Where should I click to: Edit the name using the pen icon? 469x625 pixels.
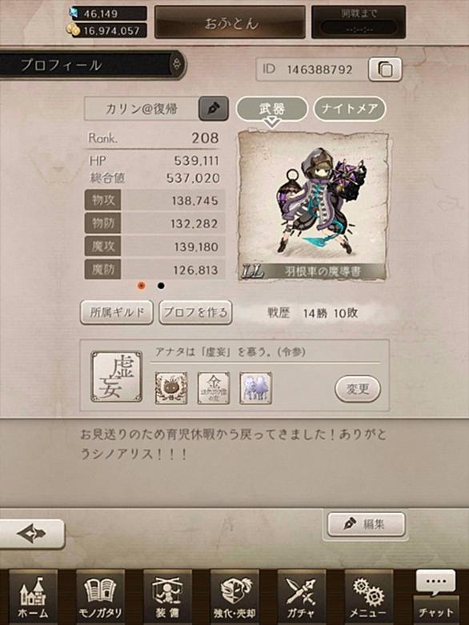[x=214, y=108]
